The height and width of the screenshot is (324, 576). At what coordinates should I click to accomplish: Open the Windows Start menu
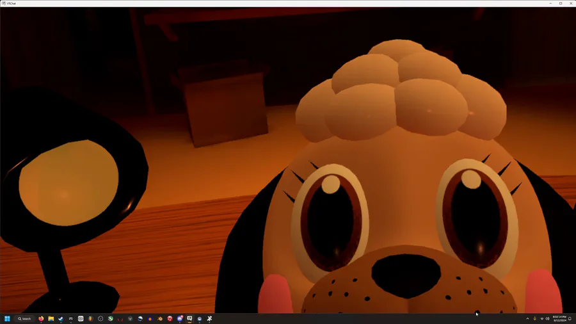[x=7, y=318]
